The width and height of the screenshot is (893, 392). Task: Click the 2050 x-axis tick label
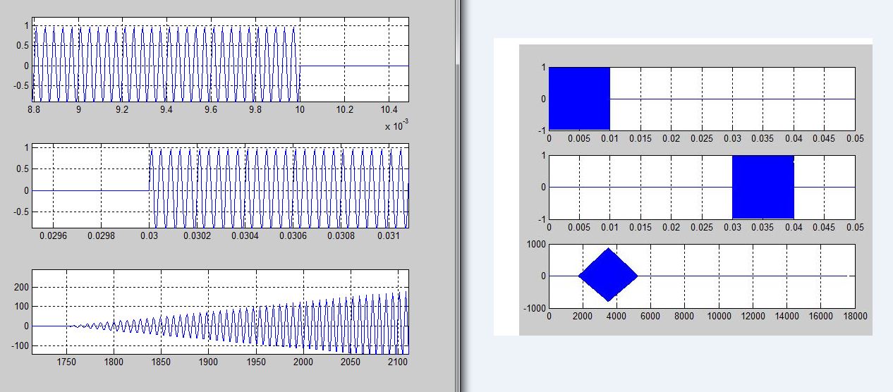(x=351, y=362)
